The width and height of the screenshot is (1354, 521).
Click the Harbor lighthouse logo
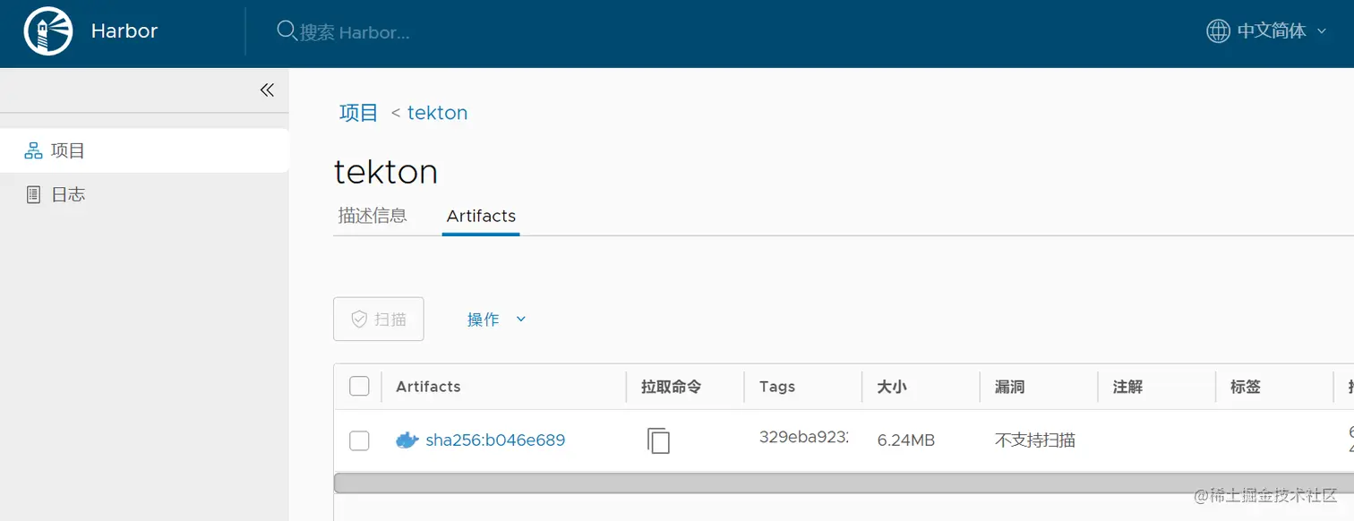(48, 32)
